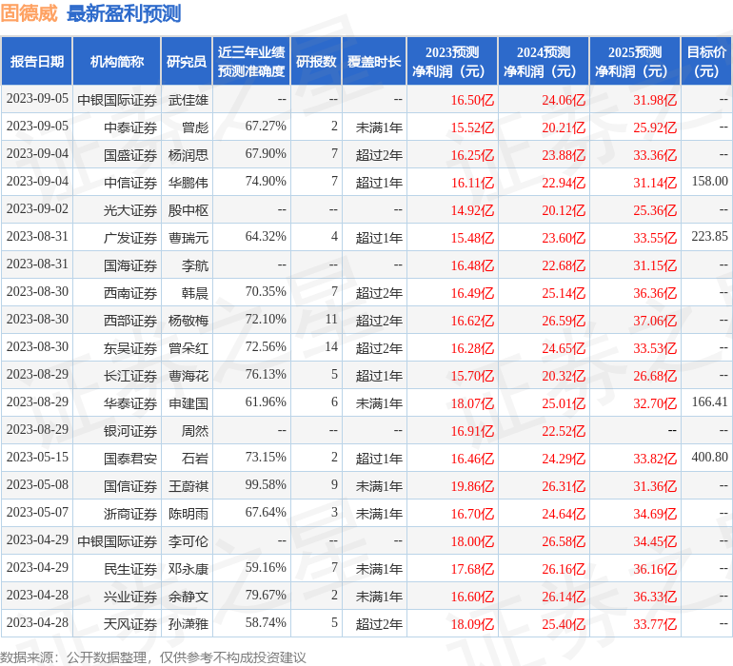Click the 最新盈利预测 heading

(x=124, y=13)
